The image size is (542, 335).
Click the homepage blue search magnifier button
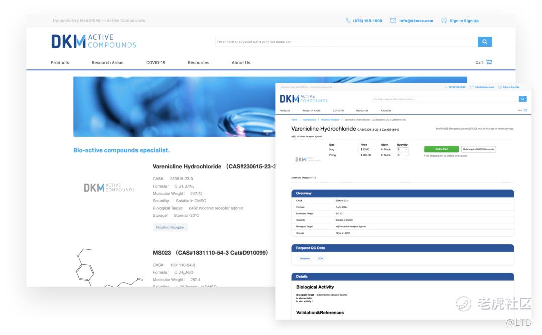click(485, 42)
